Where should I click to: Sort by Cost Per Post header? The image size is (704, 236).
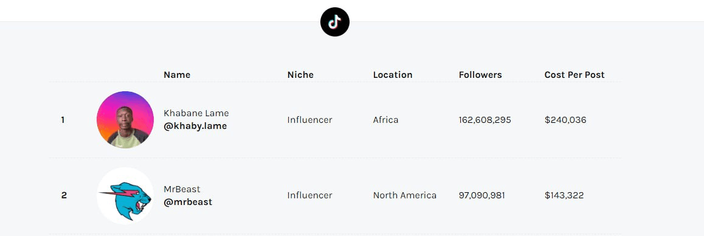tap(575, 75)
